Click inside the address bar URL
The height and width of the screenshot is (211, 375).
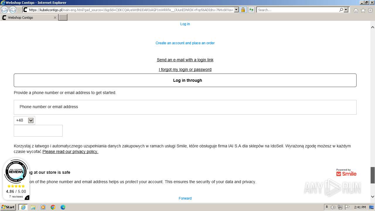pyautogui.click(x=131, y=10)
